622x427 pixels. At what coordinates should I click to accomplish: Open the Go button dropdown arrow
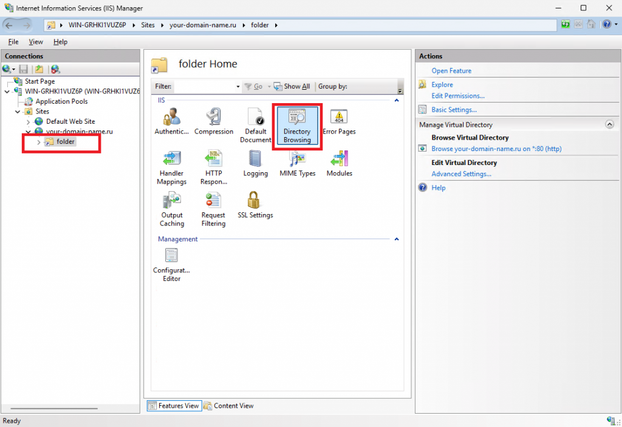pyautogui.click(x=269, y=86)
